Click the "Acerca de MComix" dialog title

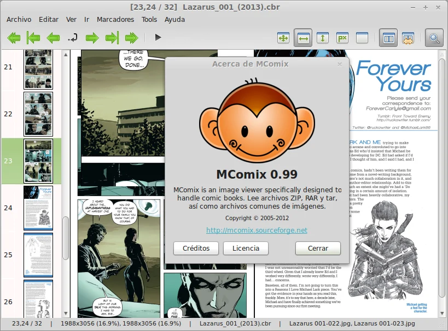click(x=251, y=64)
